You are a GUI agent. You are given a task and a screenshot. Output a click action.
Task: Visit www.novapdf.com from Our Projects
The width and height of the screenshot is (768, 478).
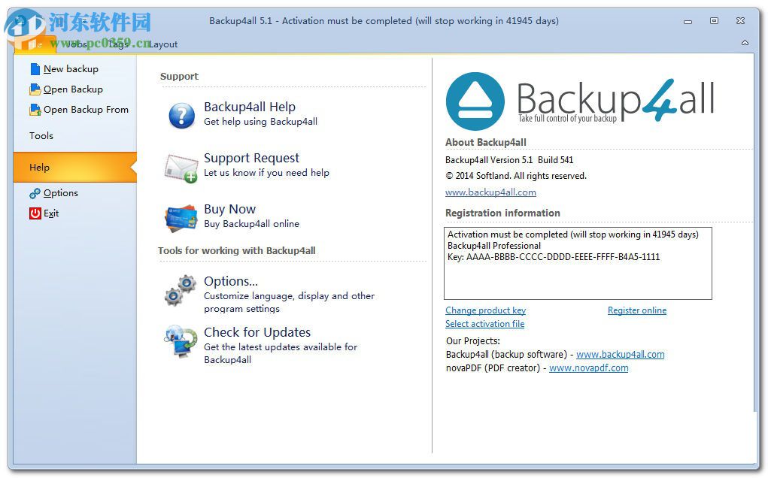tap(589, 368)
